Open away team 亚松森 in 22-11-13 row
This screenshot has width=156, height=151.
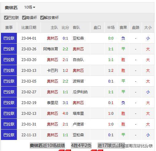point(78,135)
